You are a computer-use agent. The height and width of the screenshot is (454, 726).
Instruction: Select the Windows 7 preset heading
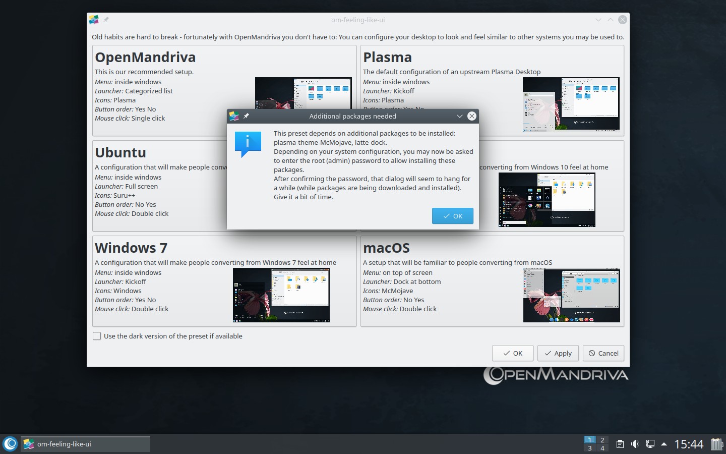pyautogui.click(x=131, y=248)
